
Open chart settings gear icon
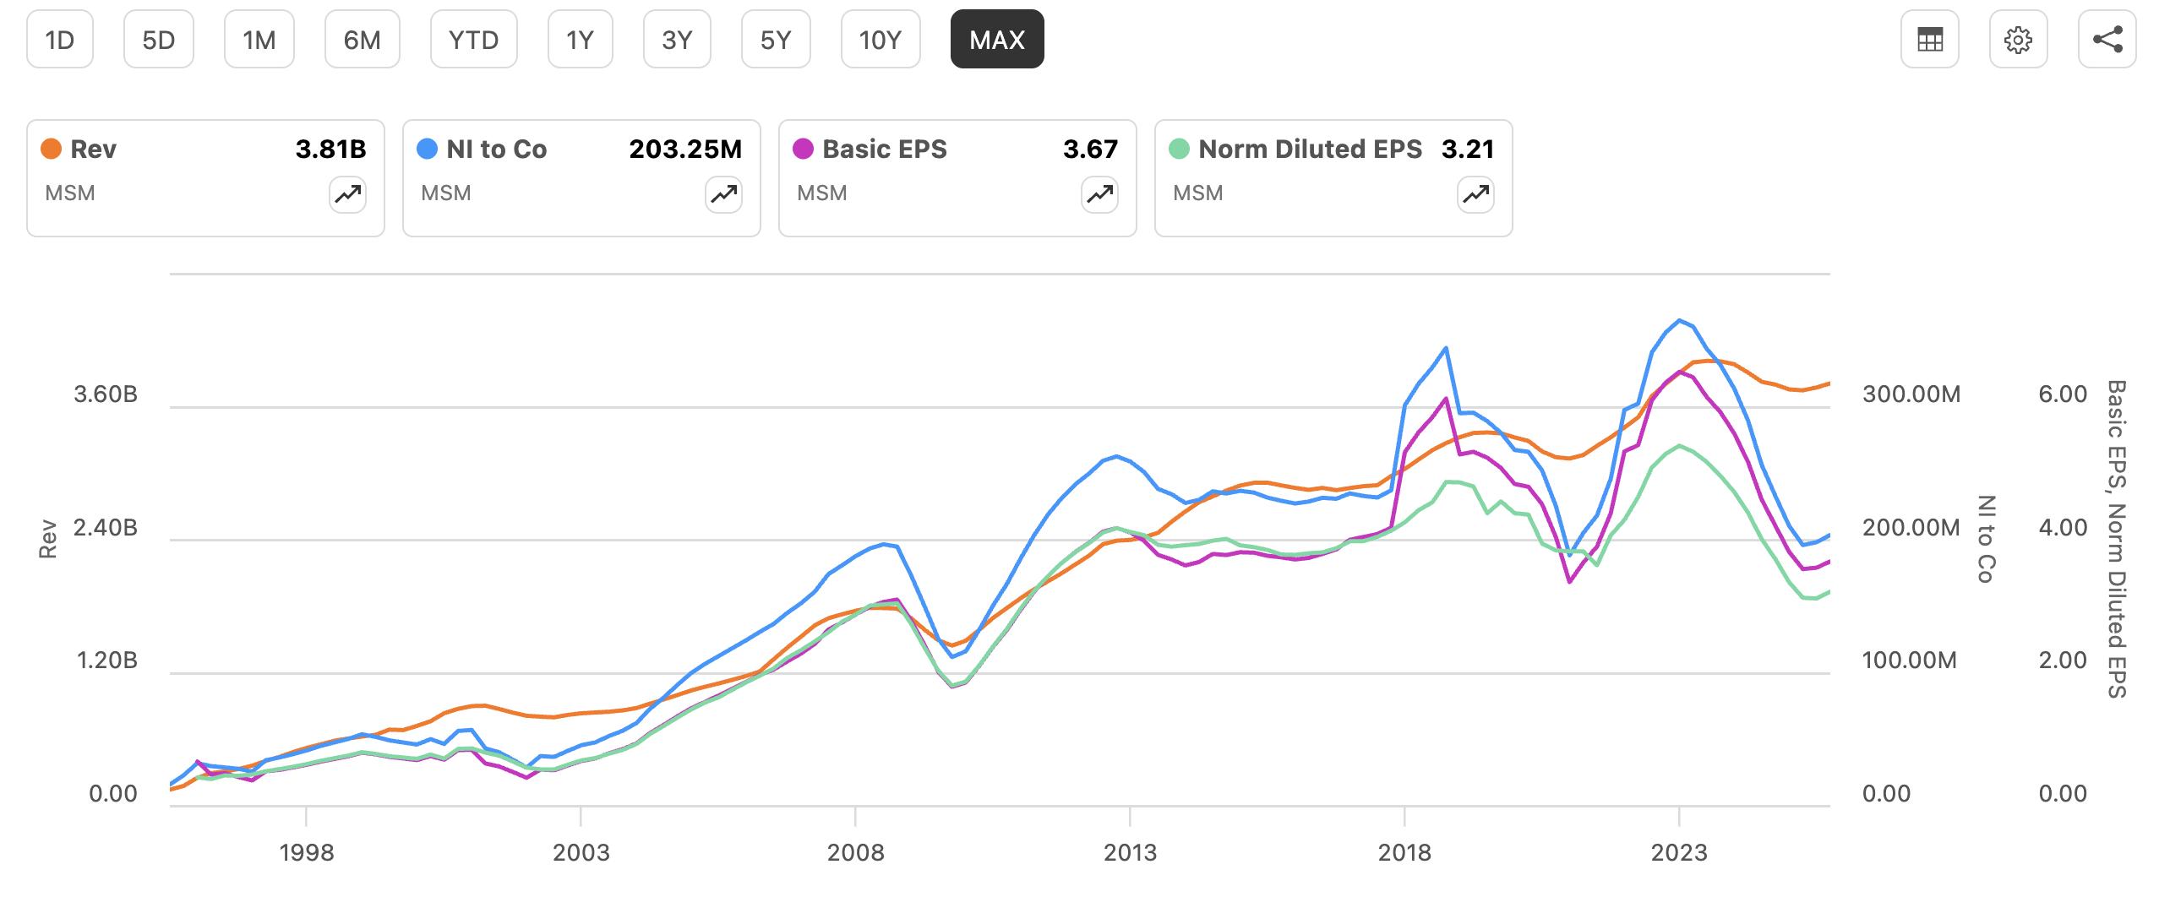coord(2018,40)
